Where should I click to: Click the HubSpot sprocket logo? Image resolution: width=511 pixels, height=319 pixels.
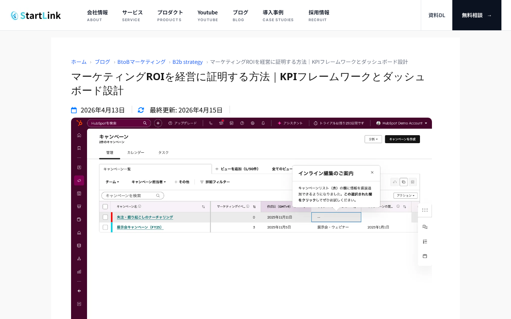79,123
